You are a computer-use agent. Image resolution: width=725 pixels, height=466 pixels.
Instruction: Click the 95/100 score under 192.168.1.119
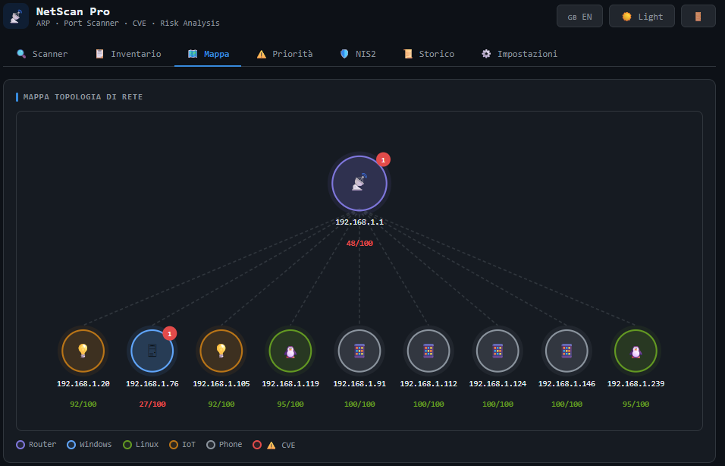click(290, 405)
